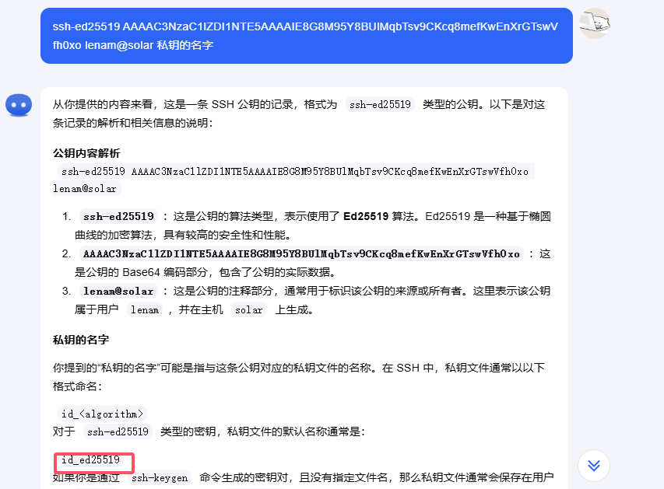Click bold lenam@solar in list item three

[118, 291]
